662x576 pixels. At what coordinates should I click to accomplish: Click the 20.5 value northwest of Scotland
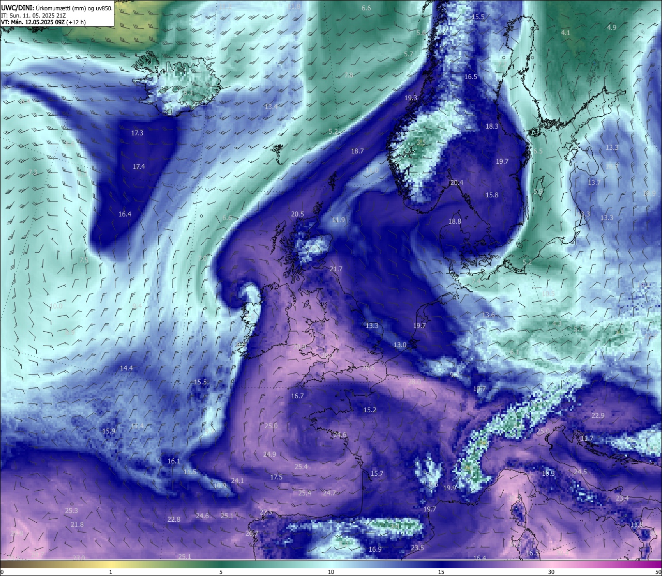click(x=297, y=214)
